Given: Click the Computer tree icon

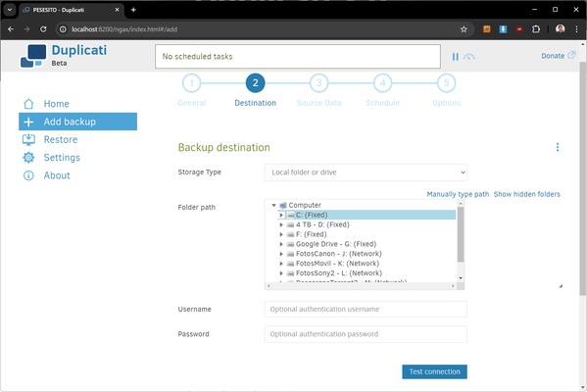Looking at the screenshot, I should click(283, 205).
